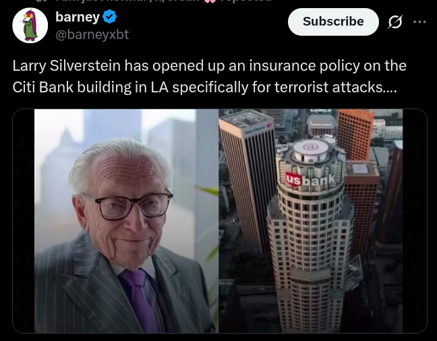The height and width of the screenshot is (341, 437).
Task: Click the orange building in the skyline photo
Action: (355, 134)
